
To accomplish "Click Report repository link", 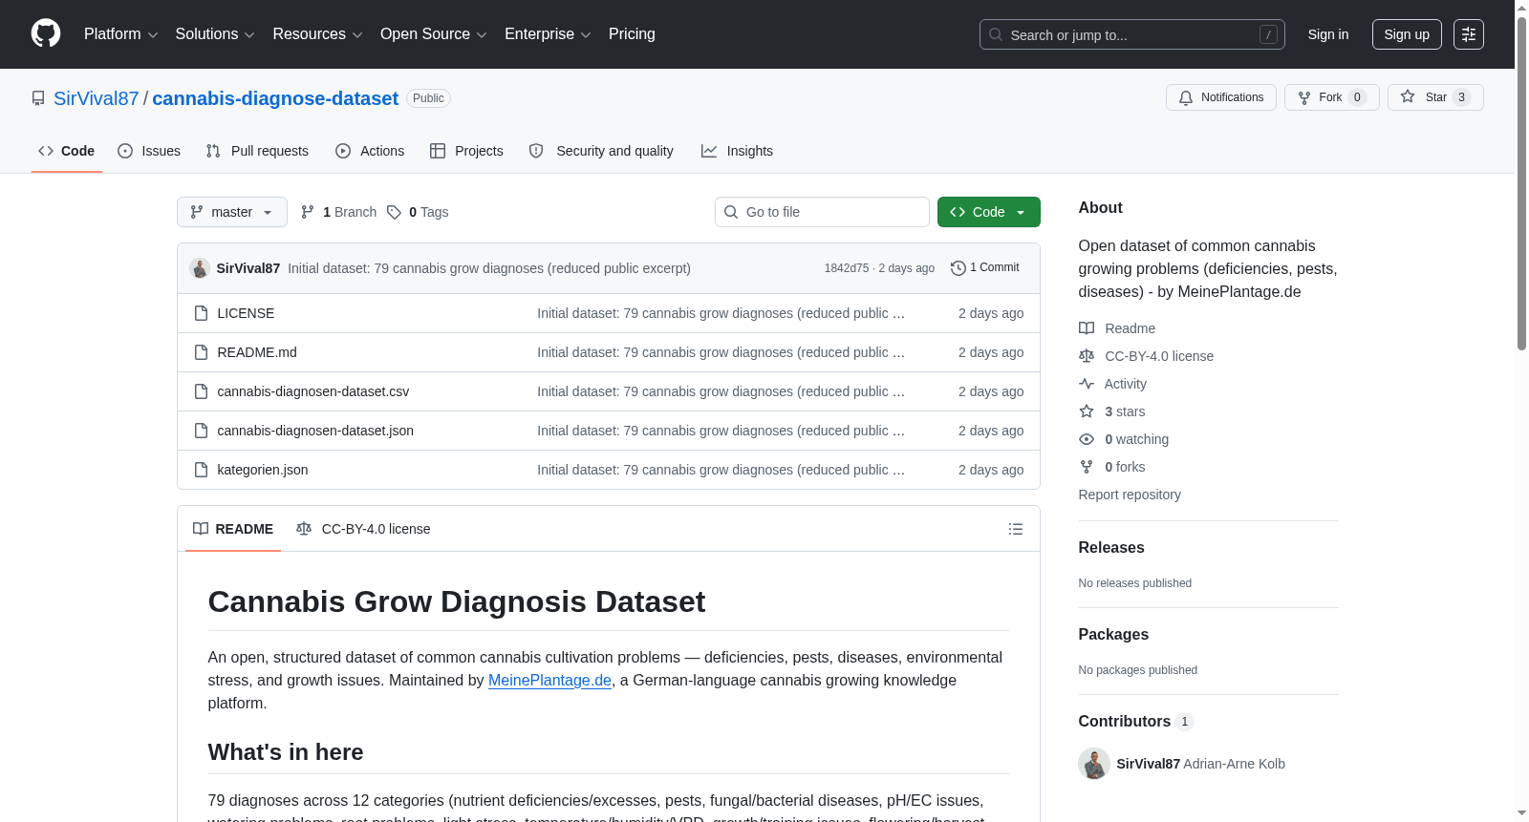I will point(1130,495).
